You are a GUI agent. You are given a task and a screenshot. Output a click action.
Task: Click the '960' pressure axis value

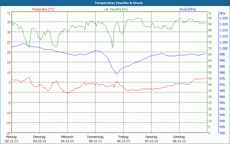click(x=222, y=97)
